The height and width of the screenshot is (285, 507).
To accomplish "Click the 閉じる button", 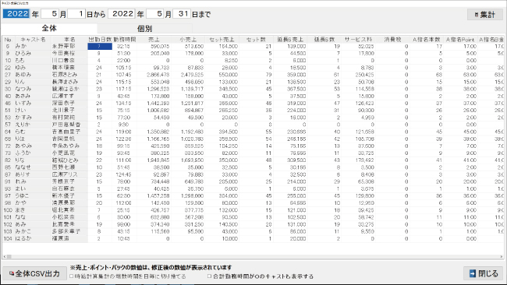I will click(484, 273).
